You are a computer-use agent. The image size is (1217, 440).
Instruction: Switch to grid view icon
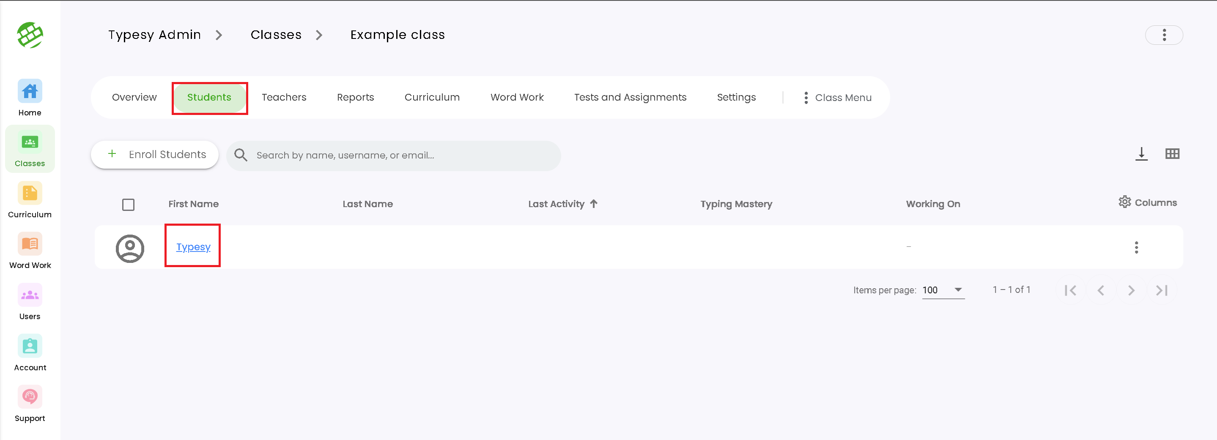click(1172, 154)
